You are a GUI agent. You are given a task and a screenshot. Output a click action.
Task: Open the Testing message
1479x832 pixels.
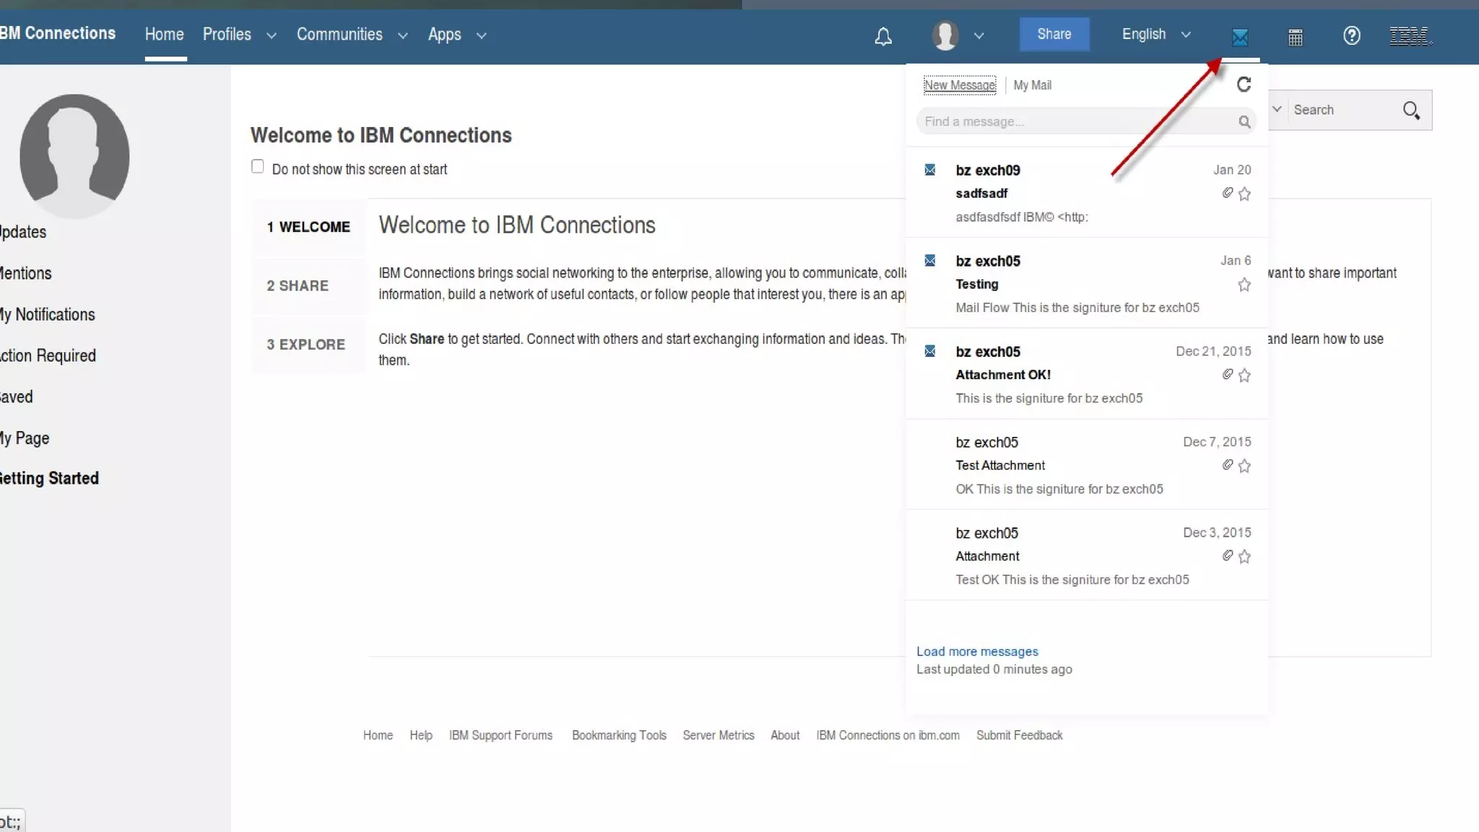tap(1087, 283)
